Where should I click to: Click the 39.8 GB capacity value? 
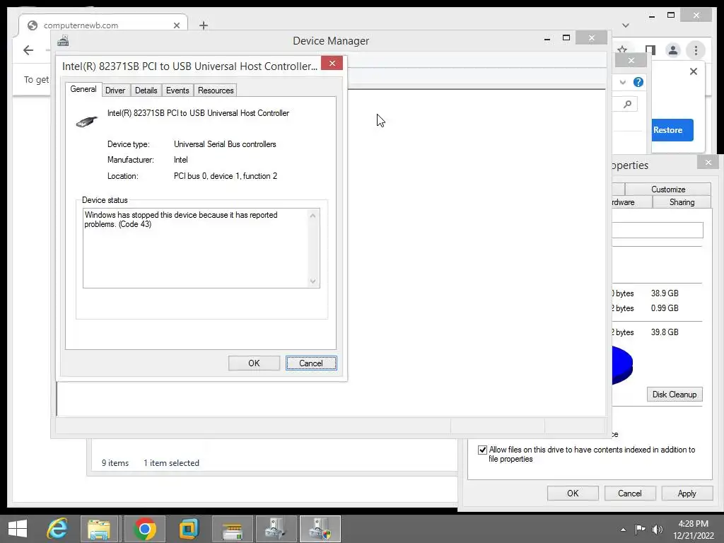click(x=665, y=332)
